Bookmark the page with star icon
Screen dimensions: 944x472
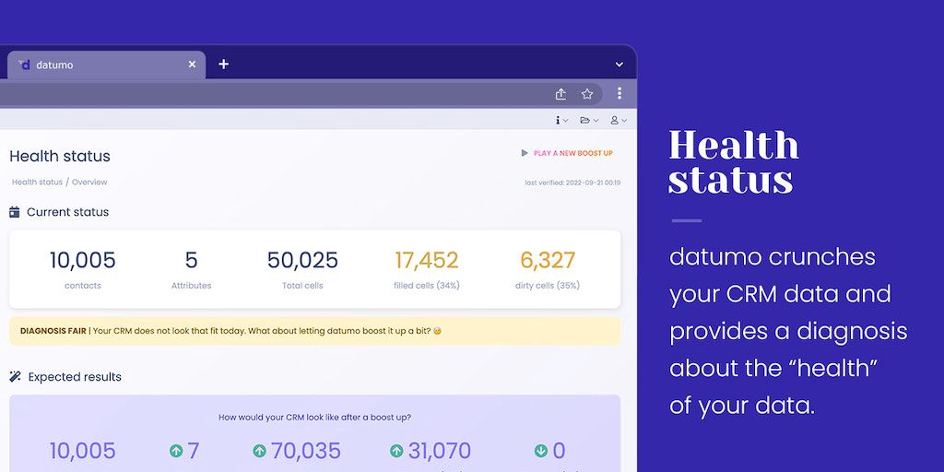pos(587,94)
